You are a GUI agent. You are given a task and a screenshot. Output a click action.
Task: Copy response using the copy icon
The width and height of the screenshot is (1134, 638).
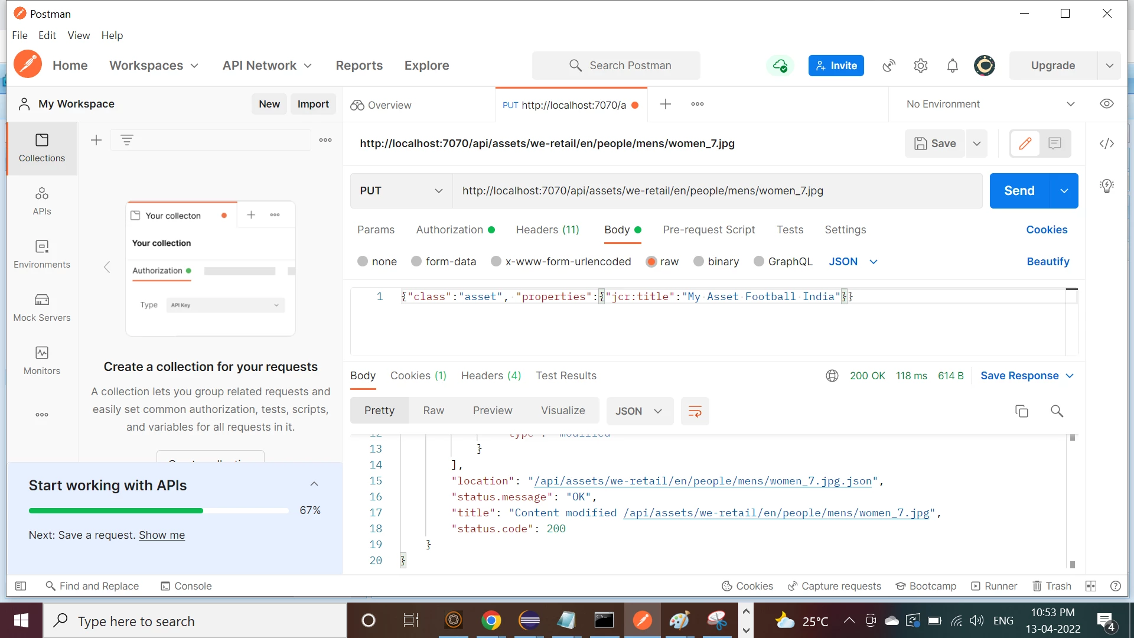(x=1021, y=411)
